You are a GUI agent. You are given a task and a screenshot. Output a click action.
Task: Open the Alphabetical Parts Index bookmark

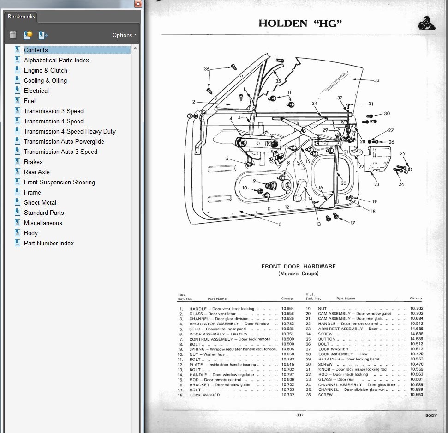point(56,60)
